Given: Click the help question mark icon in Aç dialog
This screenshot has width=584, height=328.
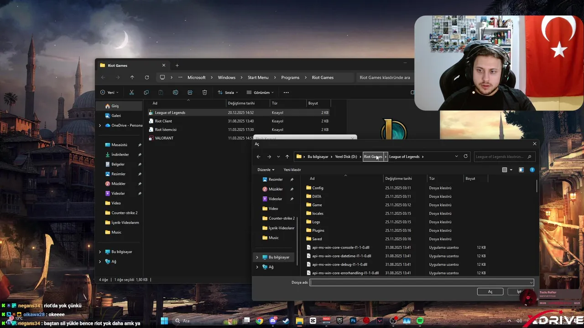Looking at the screenshot, I should click(532, 169).
